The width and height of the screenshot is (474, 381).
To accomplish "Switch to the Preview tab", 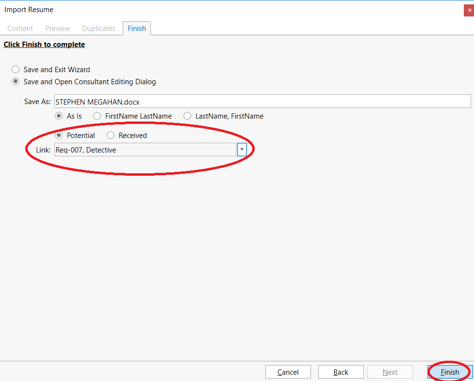I will 57,29.
